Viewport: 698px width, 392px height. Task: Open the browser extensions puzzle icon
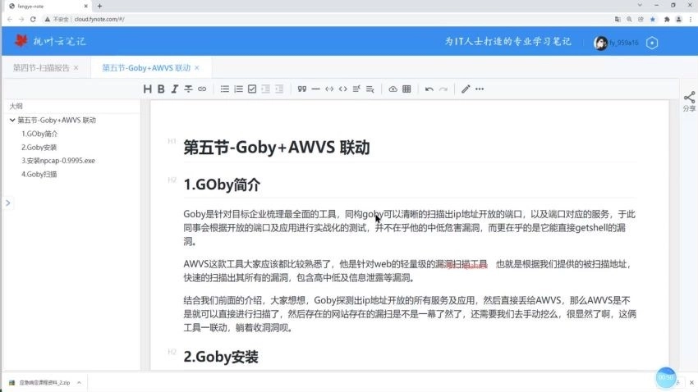[x=667, y=20]
